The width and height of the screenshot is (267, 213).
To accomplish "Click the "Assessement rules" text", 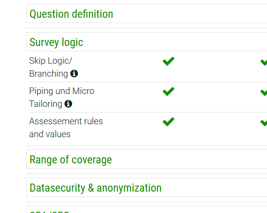I will coord(66,121).
